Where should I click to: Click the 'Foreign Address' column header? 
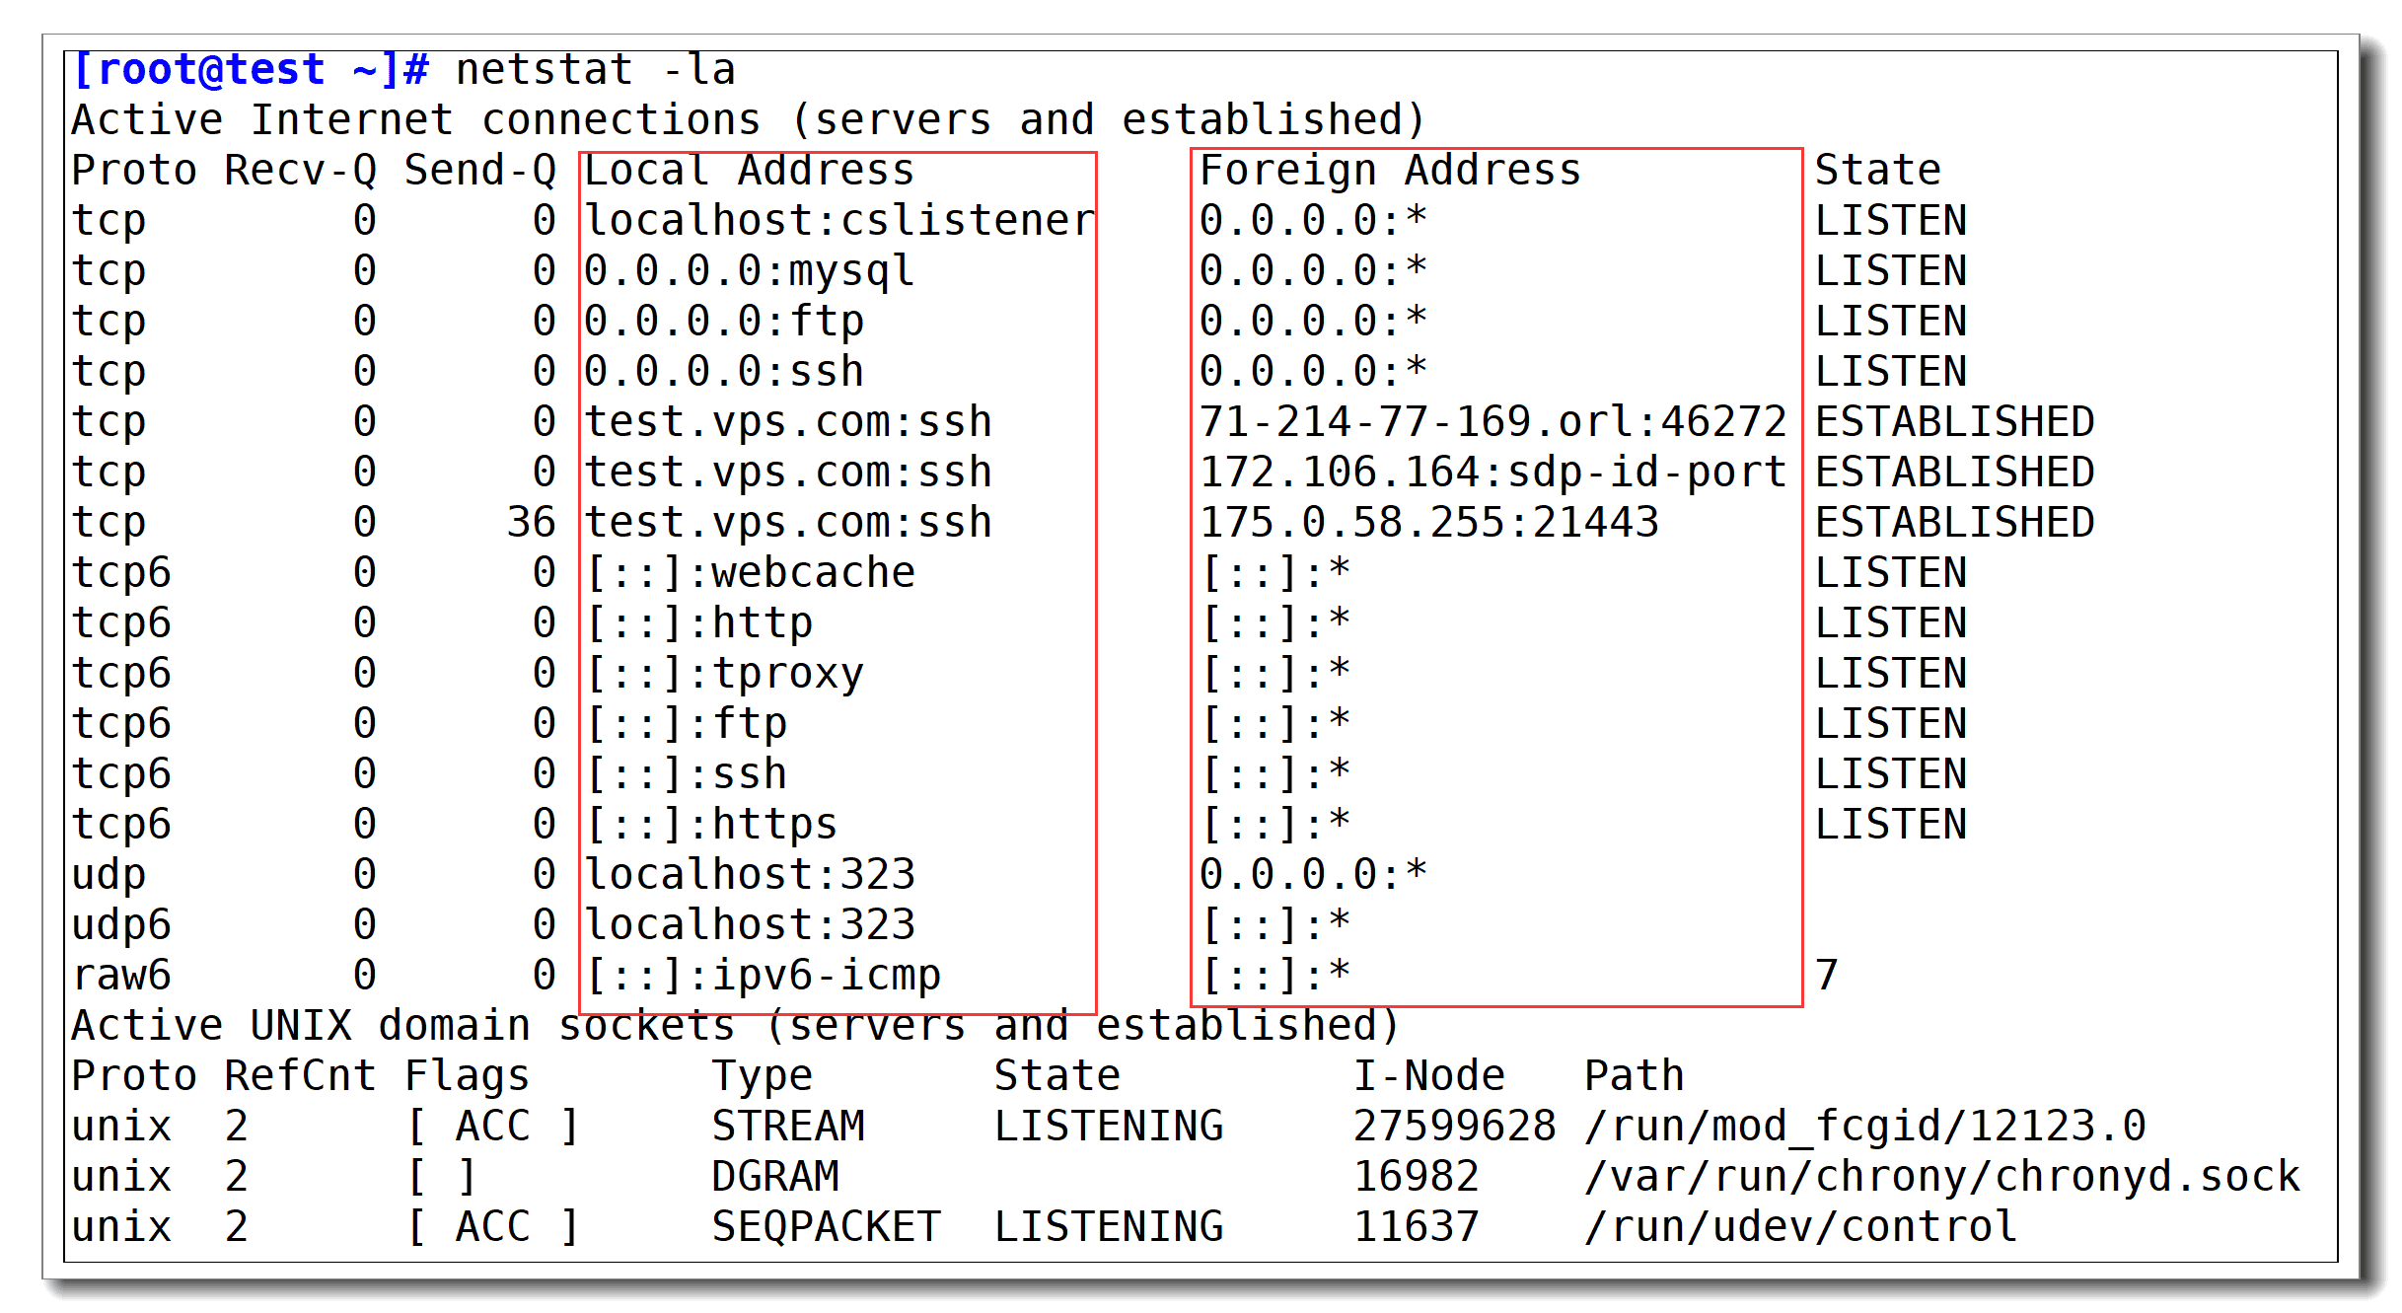point(1390,171)
